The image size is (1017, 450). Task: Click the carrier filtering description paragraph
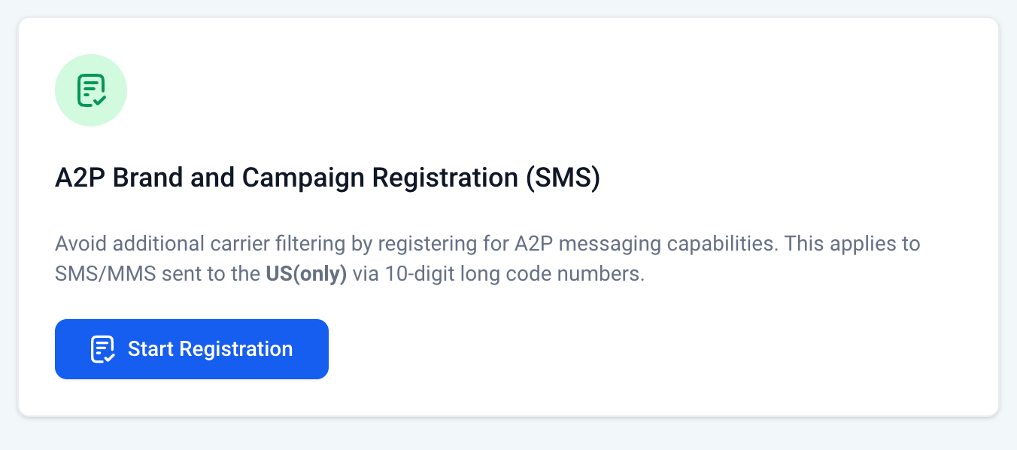(x=487, y=259)
